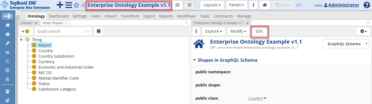Expand the Status tree node
The image size is (372, 104).
tap(27, 84)
